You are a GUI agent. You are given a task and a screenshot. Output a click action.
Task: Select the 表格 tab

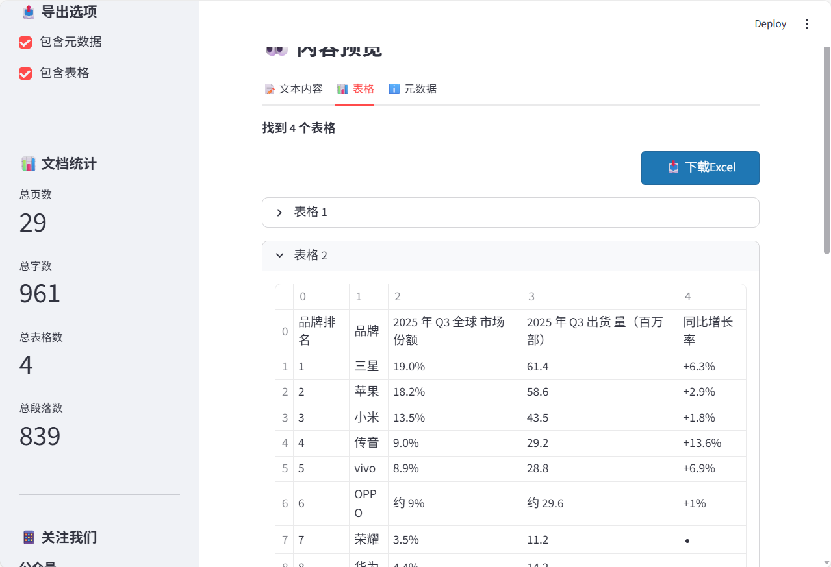[x=355, y=90]
